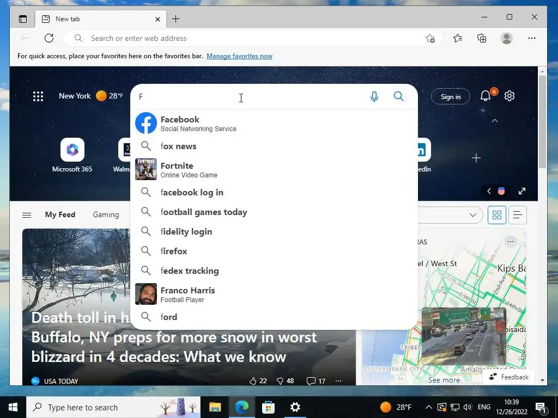Viewport: 558px width, 418px height.
Task: Open New York weather widget
Action: [x=91, y=96]
